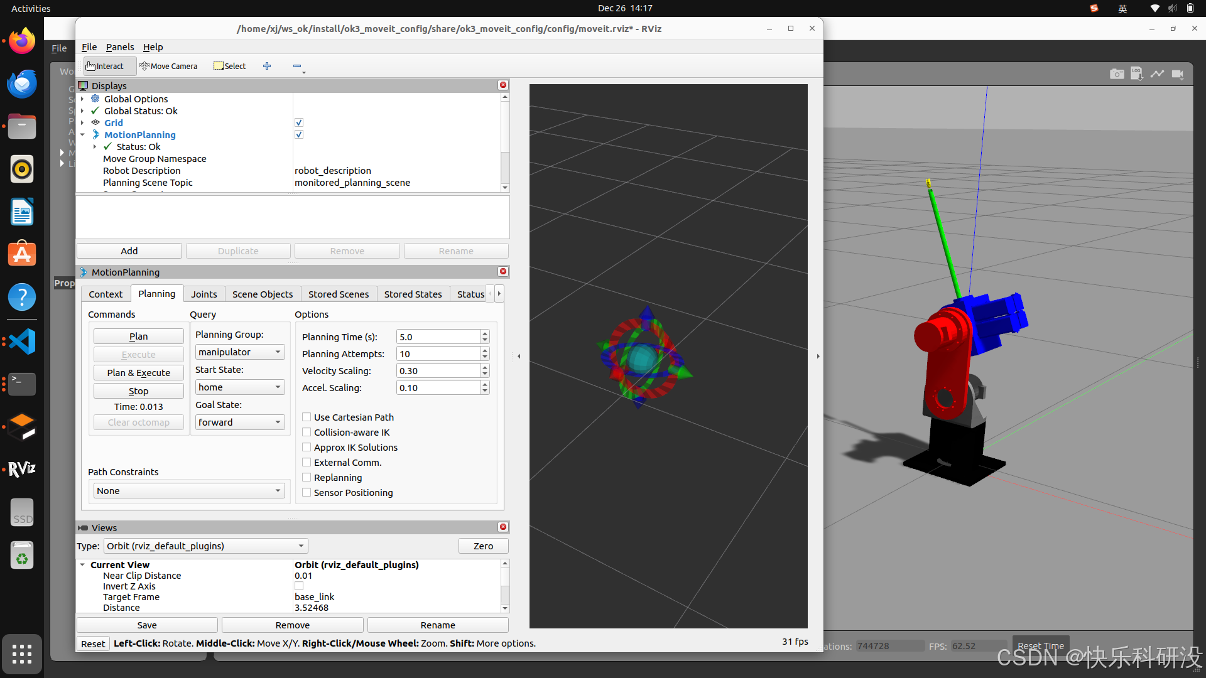Open Visual Studio Code from dock

click(x=22, y=342)
